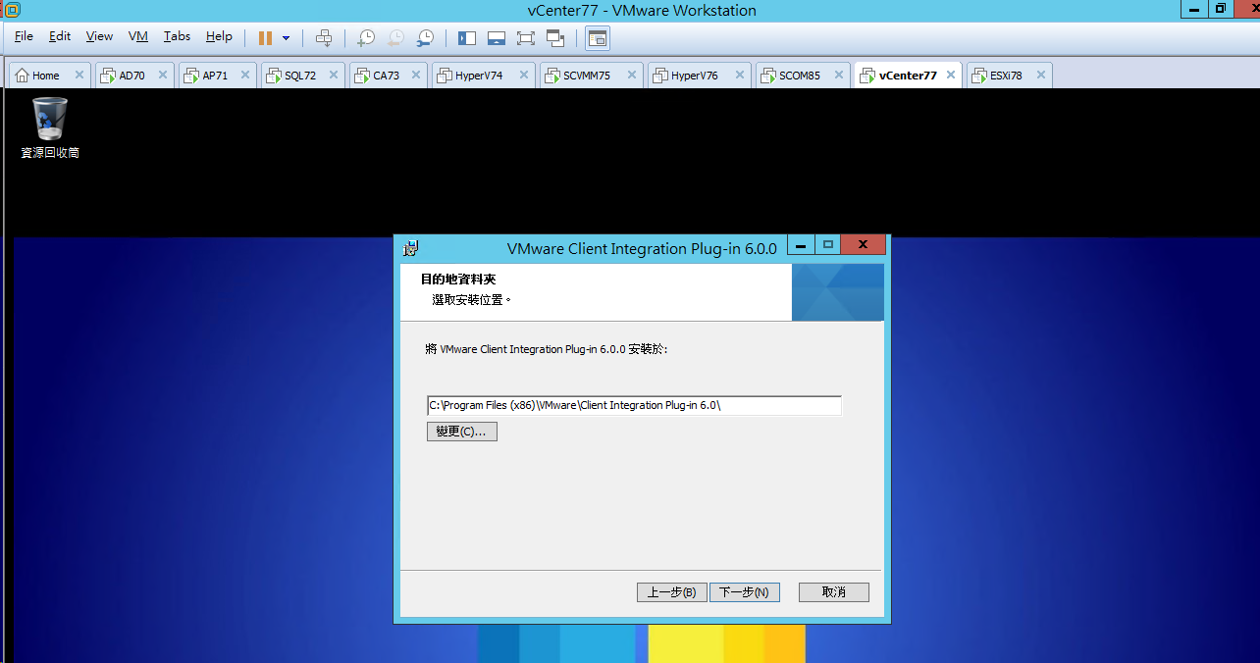This screenshot has height=663, width=1260.
Task: Switch to the SQL72 tab
Action: (x=300, y=76)
